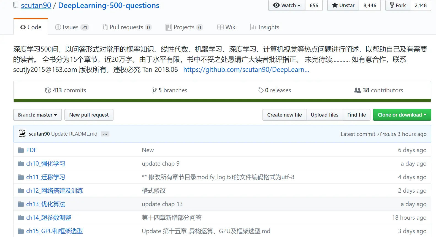
Task: Open the ch10_强化学习 folder
Action: pyautogui.click(x=46, y=163)
